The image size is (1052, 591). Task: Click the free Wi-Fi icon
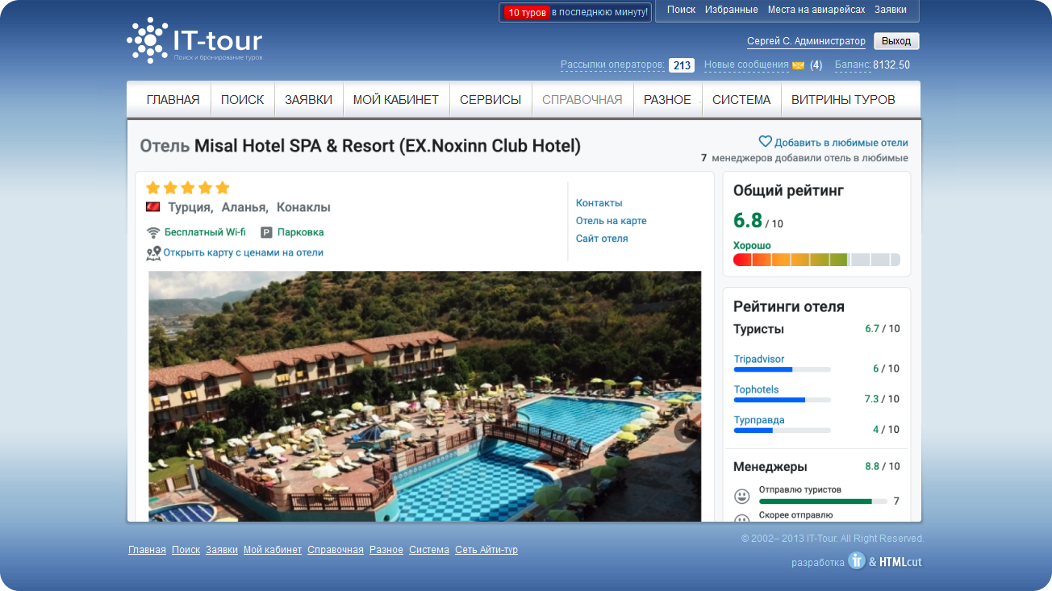click(153, 232)
